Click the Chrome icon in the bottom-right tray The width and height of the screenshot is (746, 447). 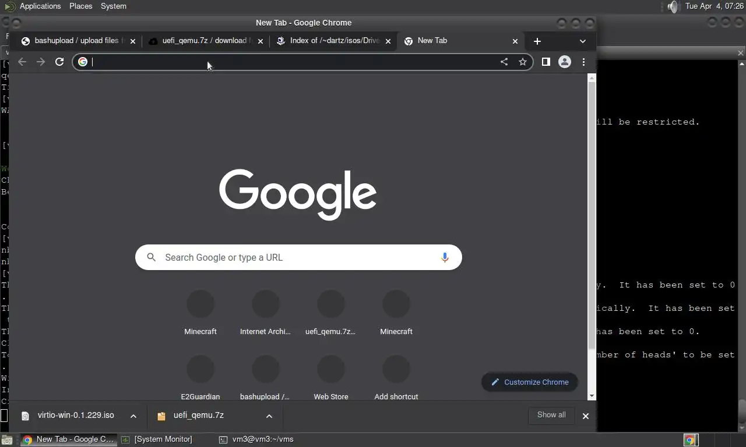pyautogui.click(x=690, y=440)
